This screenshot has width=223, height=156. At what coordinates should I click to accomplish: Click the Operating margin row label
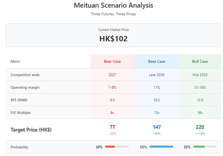[x=25, y=88]
